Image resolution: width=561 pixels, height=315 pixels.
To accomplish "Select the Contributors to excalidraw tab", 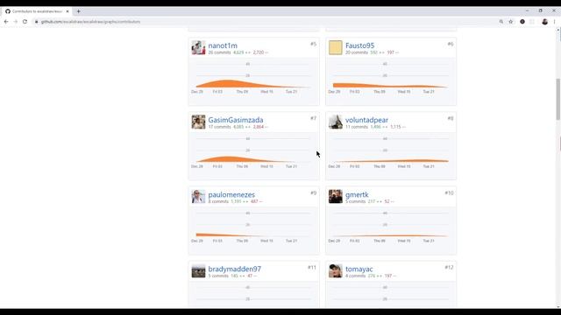I will point(36,11).
